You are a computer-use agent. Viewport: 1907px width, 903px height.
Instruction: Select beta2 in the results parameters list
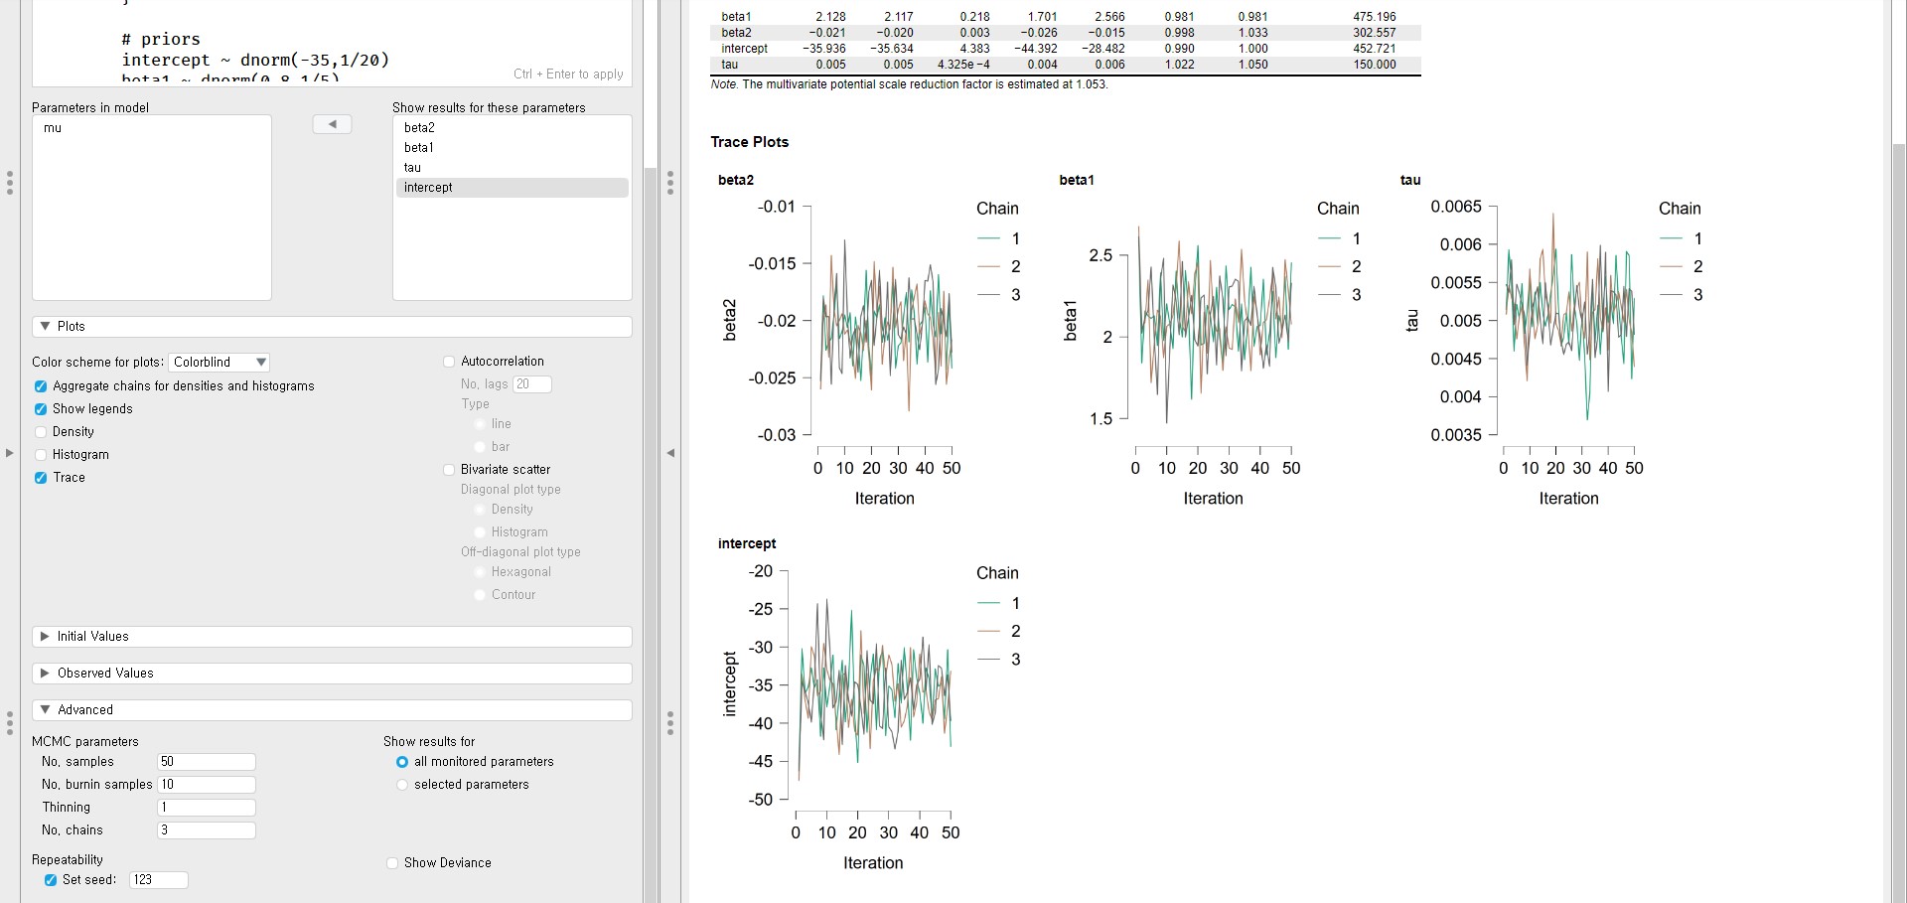pyautogui.click(x=419, y=128)
